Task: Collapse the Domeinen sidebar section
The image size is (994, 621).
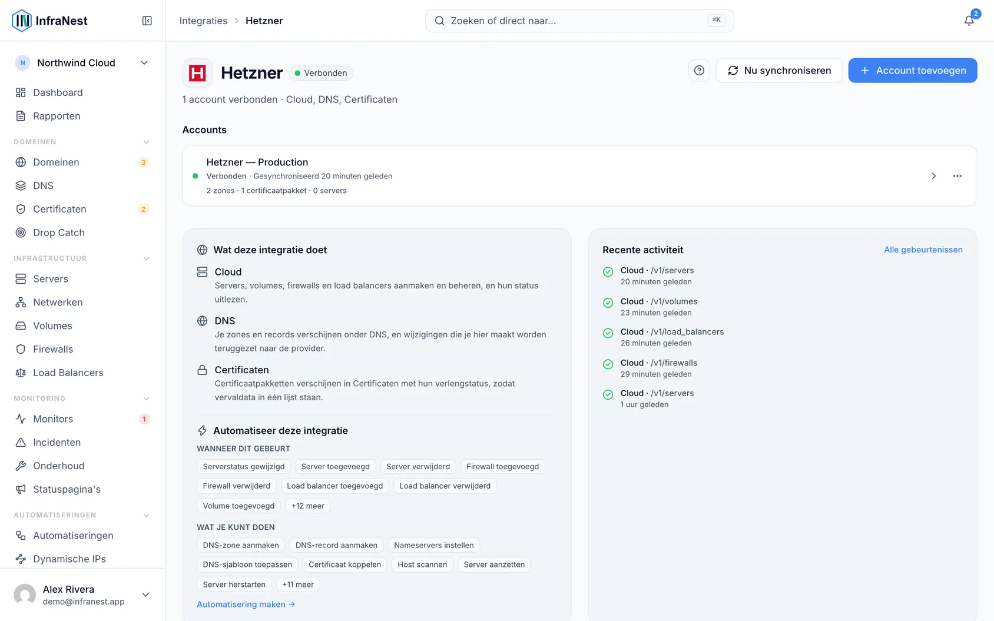Action: tap(146, 142)
